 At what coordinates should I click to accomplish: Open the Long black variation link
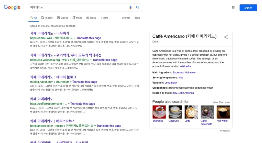pyautogui.click(x=171, y=83)
